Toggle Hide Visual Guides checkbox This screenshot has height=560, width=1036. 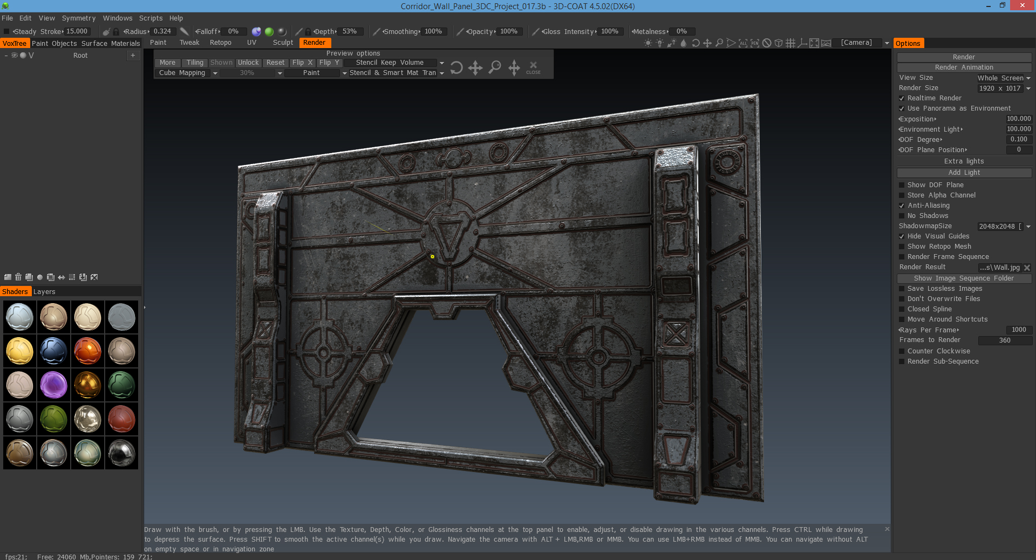(902, 236)
